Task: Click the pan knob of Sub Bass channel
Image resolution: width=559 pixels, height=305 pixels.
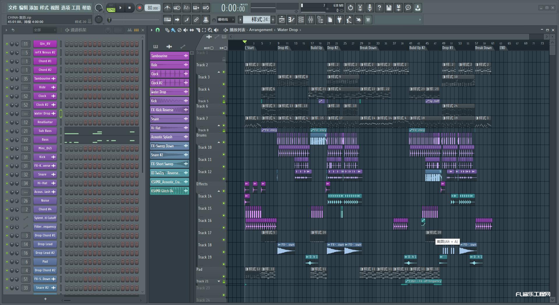Action: click(12, 131)
